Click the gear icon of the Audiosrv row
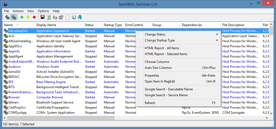The height and width of the screenshot is (129, 276). point(6,67)
